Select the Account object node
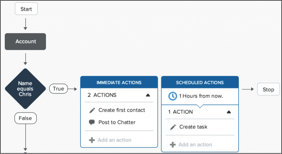Viewport: 282px width, 154px height. pyautogui.click(x=25, y=41)
